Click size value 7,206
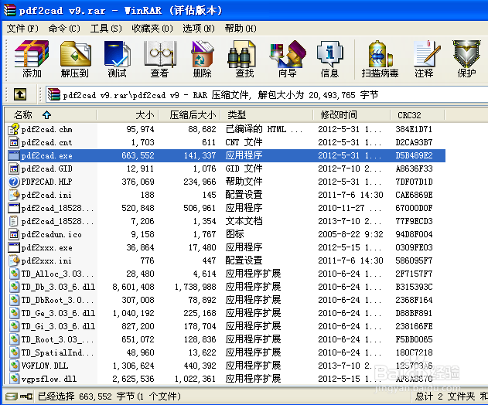 142,221
